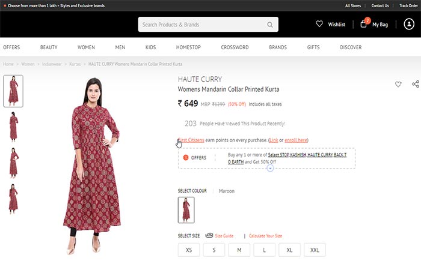Go to Kurtas in breadcrumb
The height and width of the screenshot is (261, 421).
coord(75,64)
